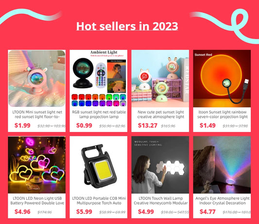This screenshot has width=259, height=224.
Task: View the cute pet sunset lights photo
Action: pyautogui.click(x=160, y=79)
